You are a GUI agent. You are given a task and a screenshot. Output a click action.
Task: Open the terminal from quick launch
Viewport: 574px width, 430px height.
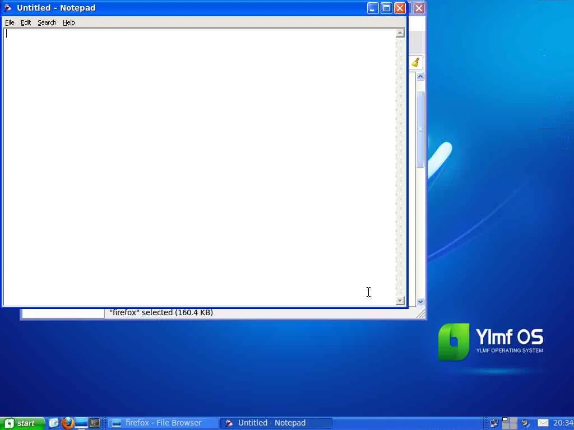click(x=95, y=423)
